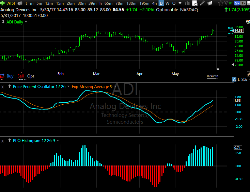Click the bar chart style icon
Viewport: 250px width, 192px height.
pyautogui.click(x=187, y=3)
